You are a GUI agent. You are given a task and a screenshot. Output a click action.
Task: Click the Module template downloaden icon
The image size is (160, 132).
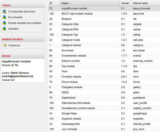[x=4, y=23]
